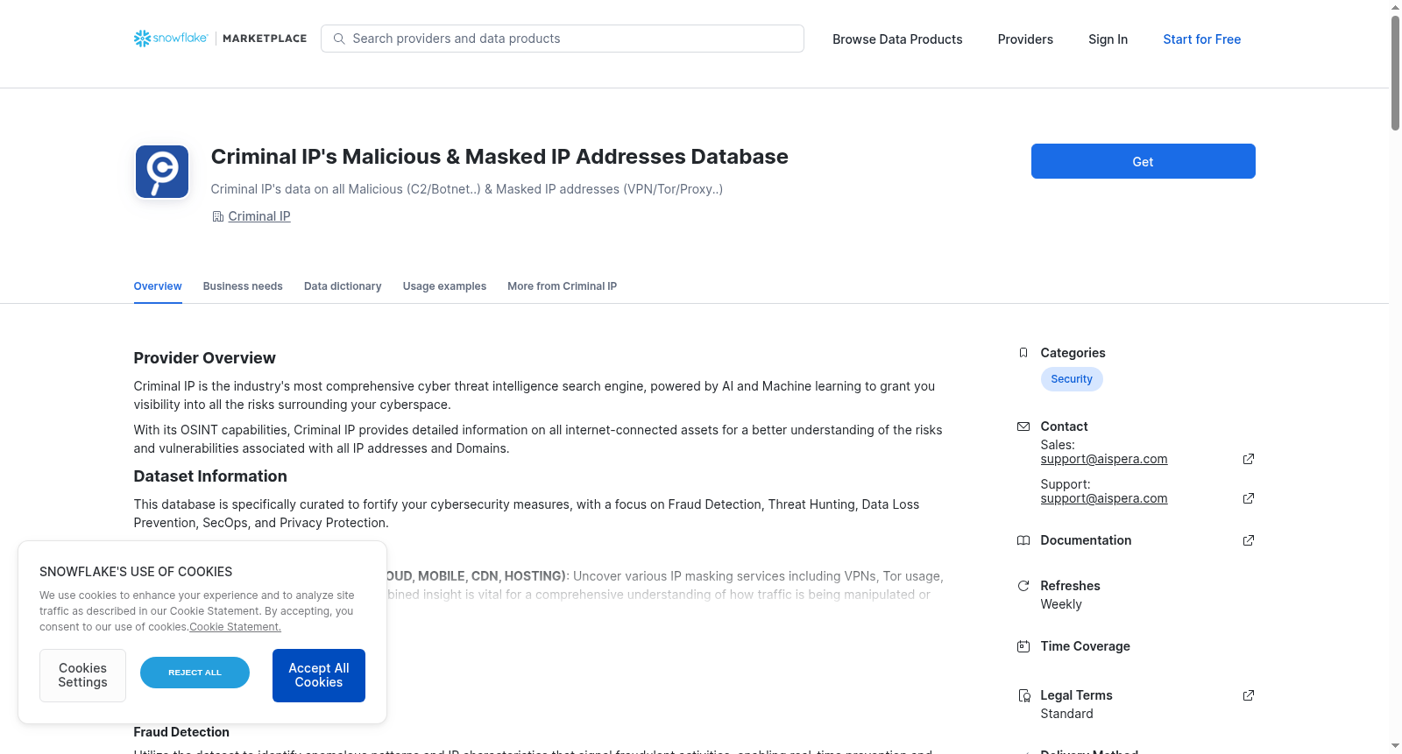Click the Criminal IP product logo
Screen dimensions: 1402x754
[x=162, y=172]
